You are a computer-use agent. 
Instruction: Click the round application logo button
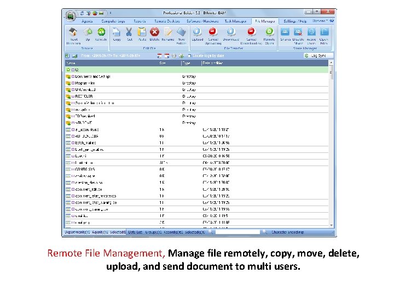[x=71, y=16]
